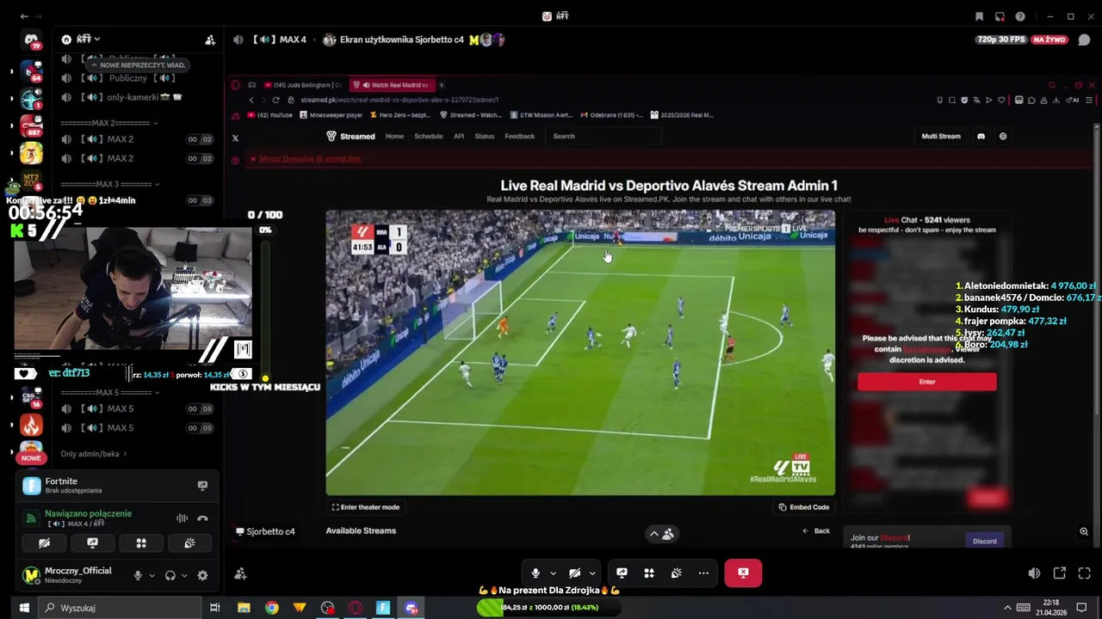Select Feedback in Streamed navigation
This screenshot has width=1102, height=619.
pos(520,136)
